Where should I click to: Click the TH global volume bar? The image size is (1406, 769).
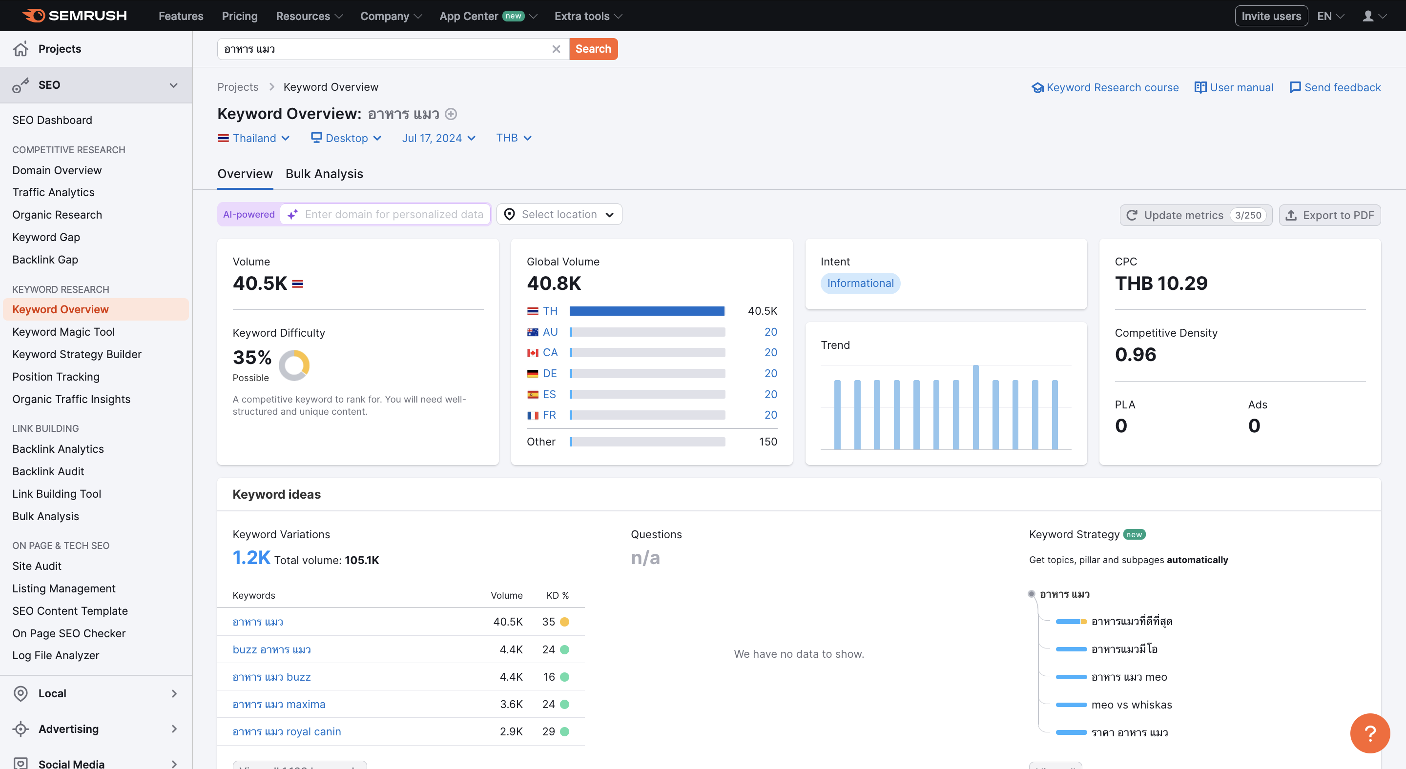(647, 311)
